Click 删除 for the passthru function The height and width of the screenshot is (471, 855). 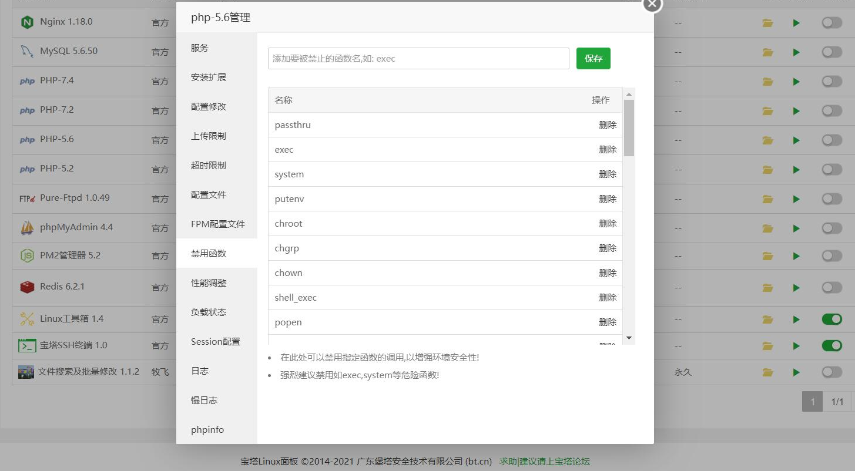(x=608, y=125)
